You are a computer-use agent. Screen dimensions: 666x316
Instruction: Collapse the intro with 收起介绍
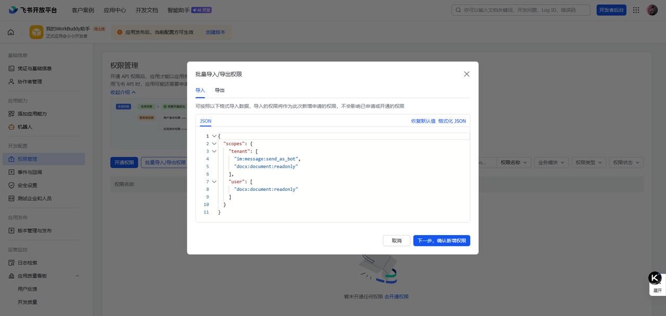(123, 92)
